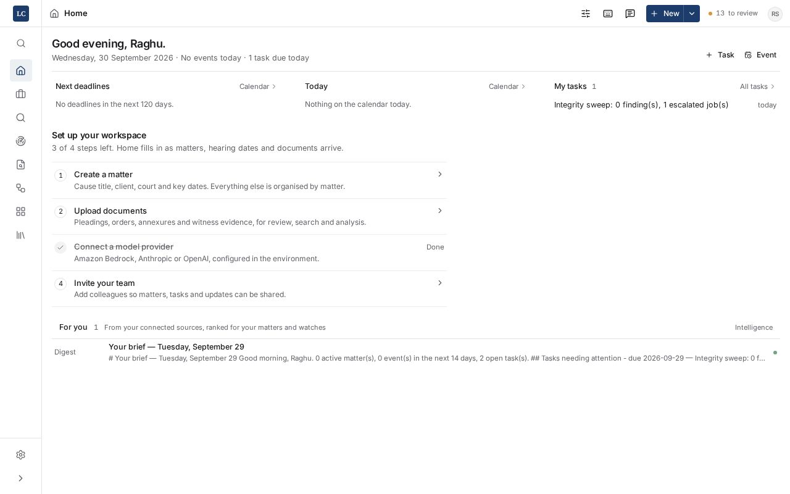Viewport: 790px width, 494px height.
Task: Select the magnifier icon directly under the briefcase icon
Action: click(x=21, y=117)
